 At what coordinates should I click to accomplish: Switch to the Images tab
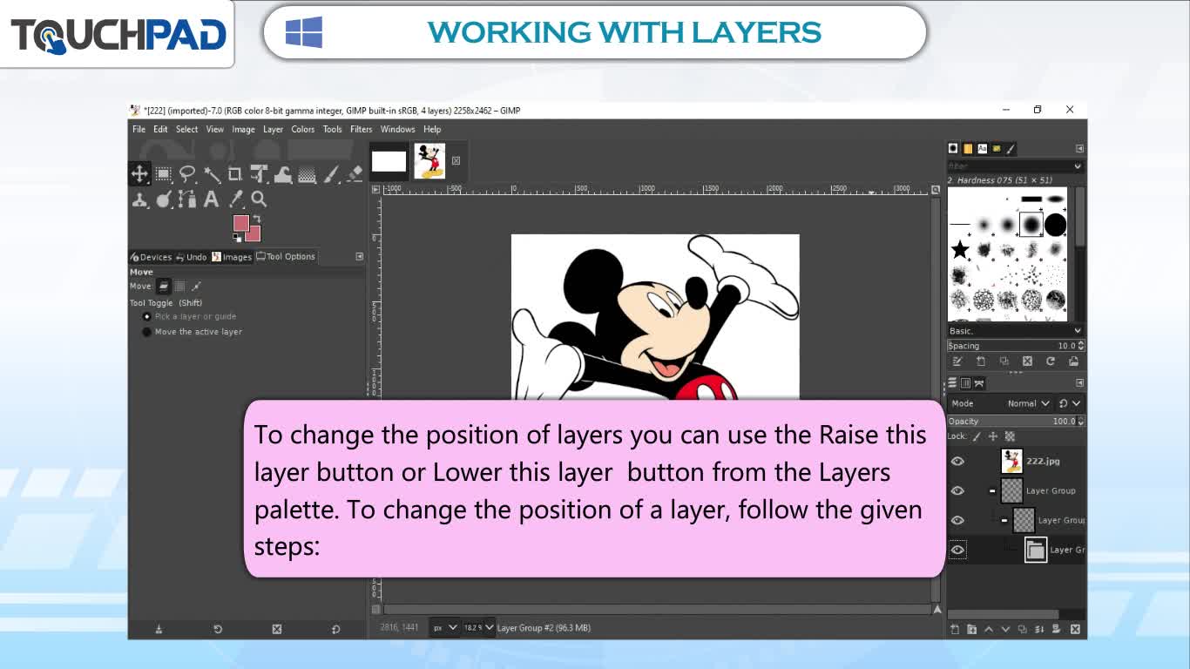pyautogui.click(x=232, y=257)
